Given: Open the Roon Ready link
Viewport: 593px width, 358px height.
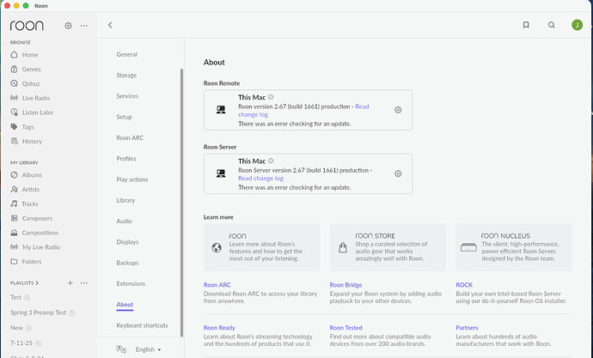Looking at the screenshot, I should tap(219, 328).
